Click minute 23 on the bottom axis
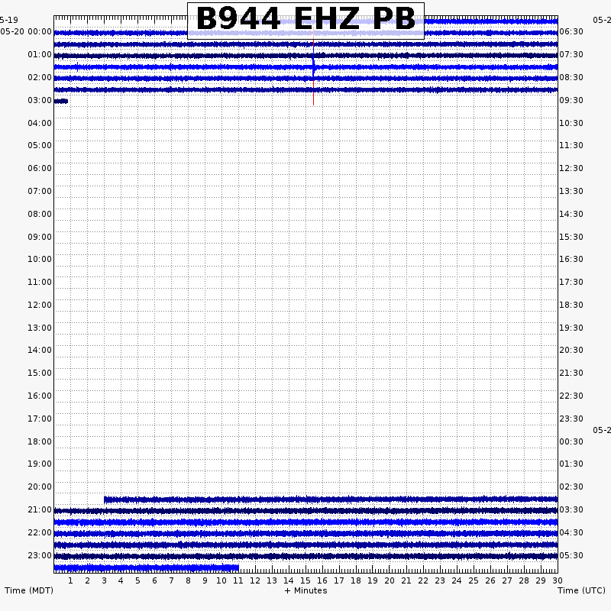 pyautogui.click(x=440, y=580)
